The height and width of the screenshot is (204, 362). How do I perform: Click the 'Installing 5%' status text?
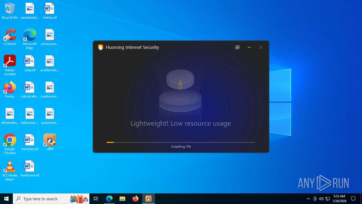(181, 147)
